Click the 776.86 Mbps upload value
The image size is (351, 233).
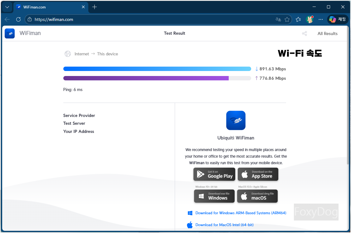click(272, 78)
